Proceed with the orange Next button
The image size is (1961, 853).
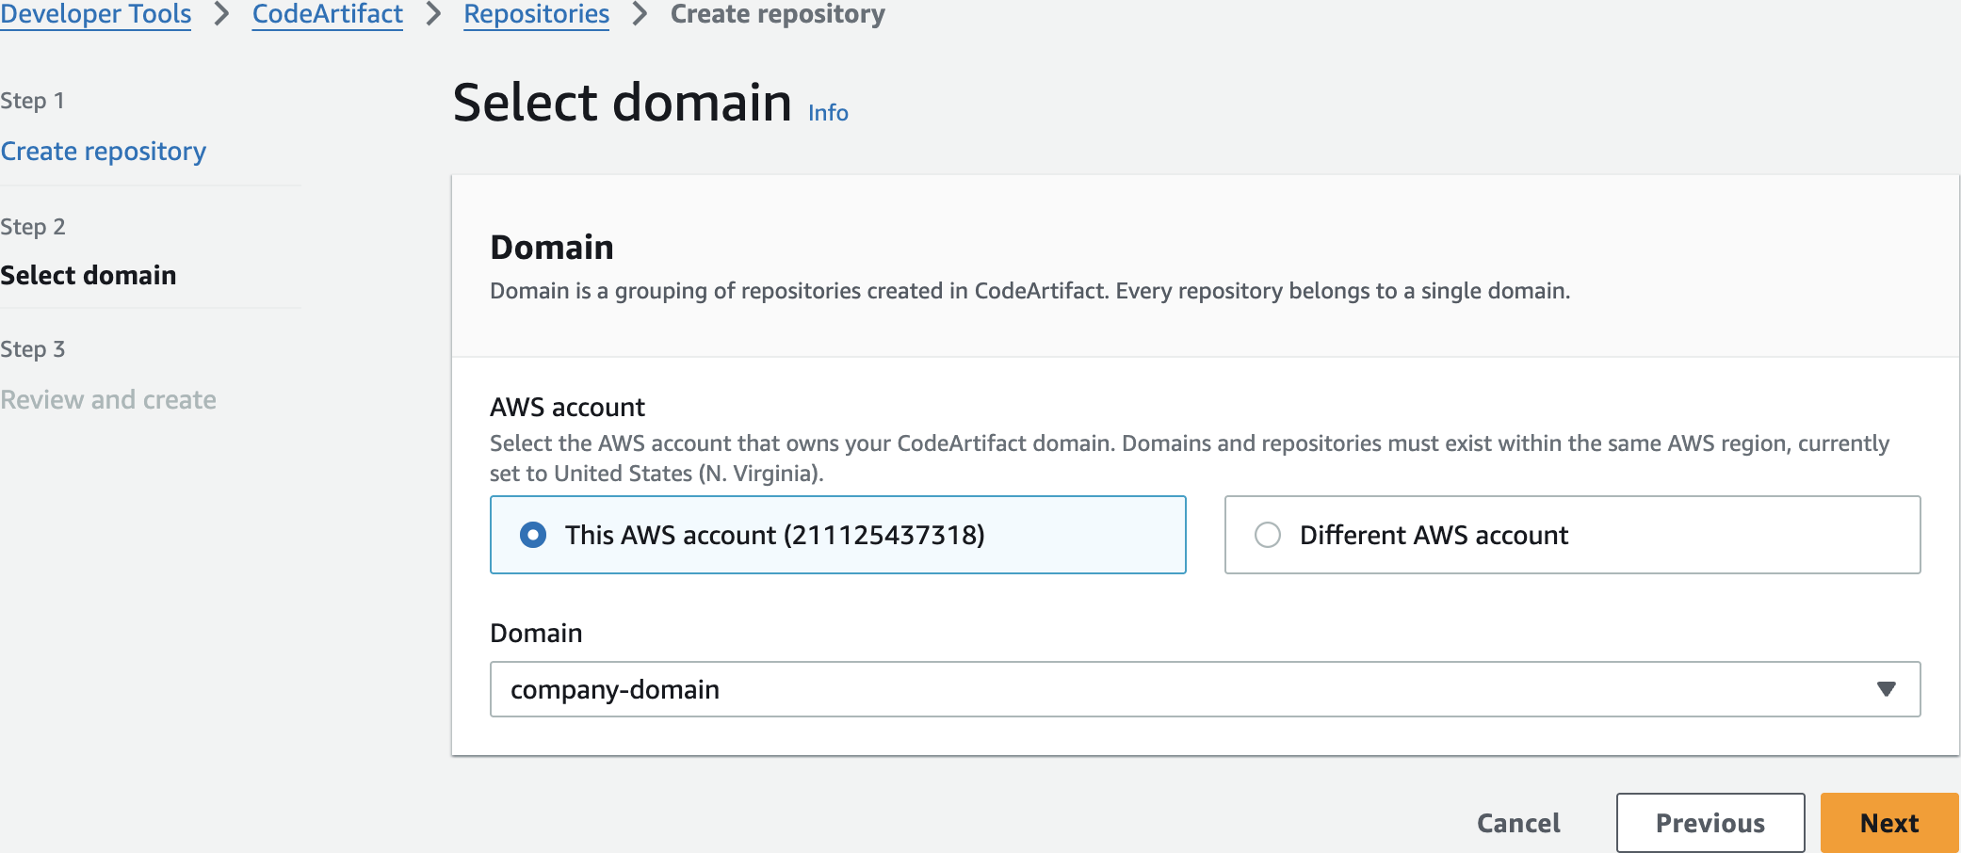click(x=1888, y=823)
